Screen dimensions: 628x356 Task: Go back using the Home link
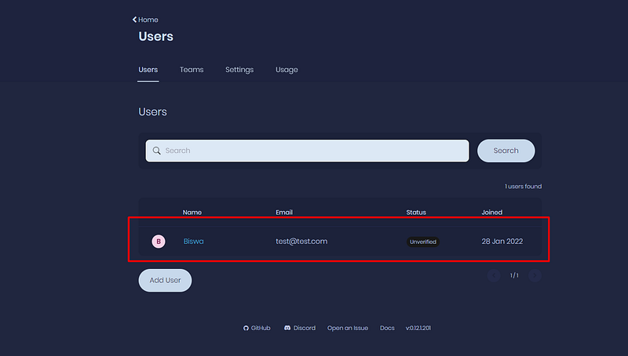coord(145,20)
